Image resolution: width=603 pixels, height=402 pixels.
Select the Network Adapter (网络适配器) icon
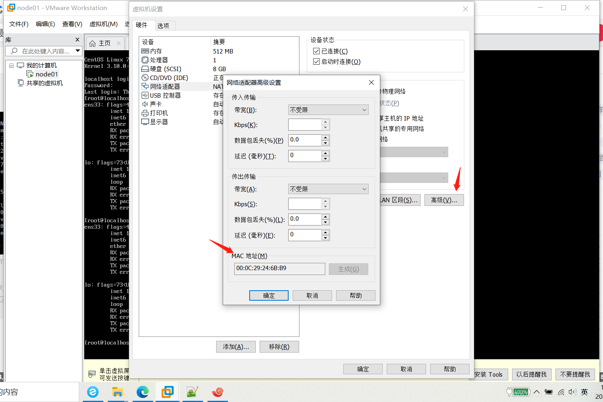[145, 86]
